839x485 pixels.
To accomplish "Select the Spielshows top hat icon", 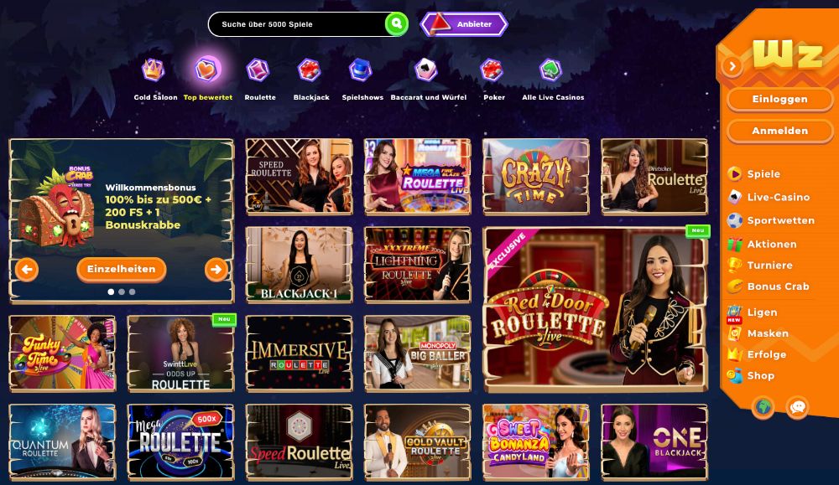I will tap(361, 70).
